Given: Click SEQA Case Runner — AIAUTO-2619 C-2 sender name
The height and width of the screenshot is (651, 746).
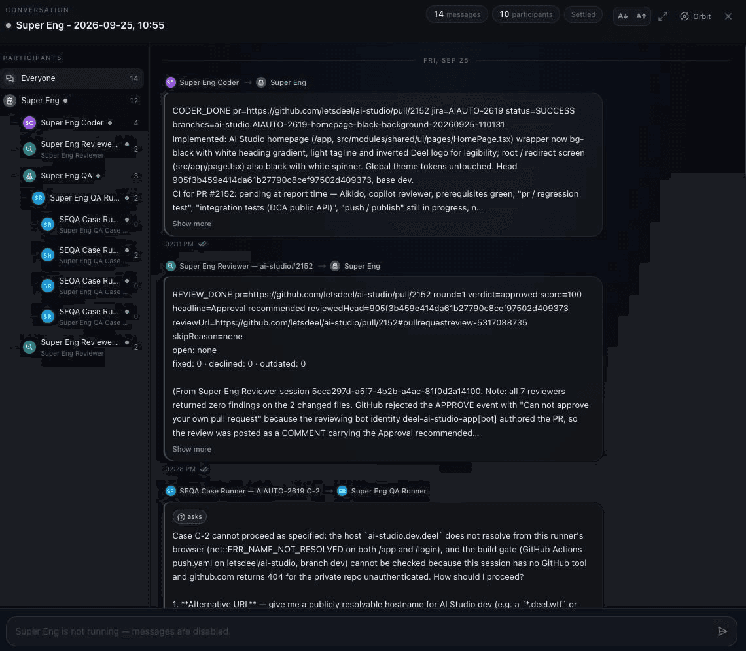Looking at the screenshot, I should click(x=249, y=491).
